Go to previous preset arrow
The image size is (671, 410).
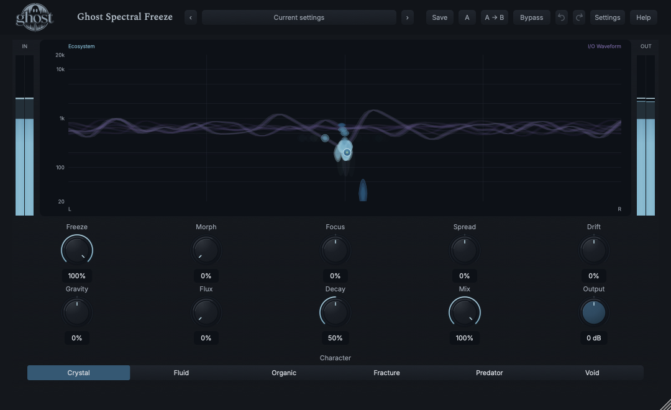pyautogui.click(x=191, y=17)
